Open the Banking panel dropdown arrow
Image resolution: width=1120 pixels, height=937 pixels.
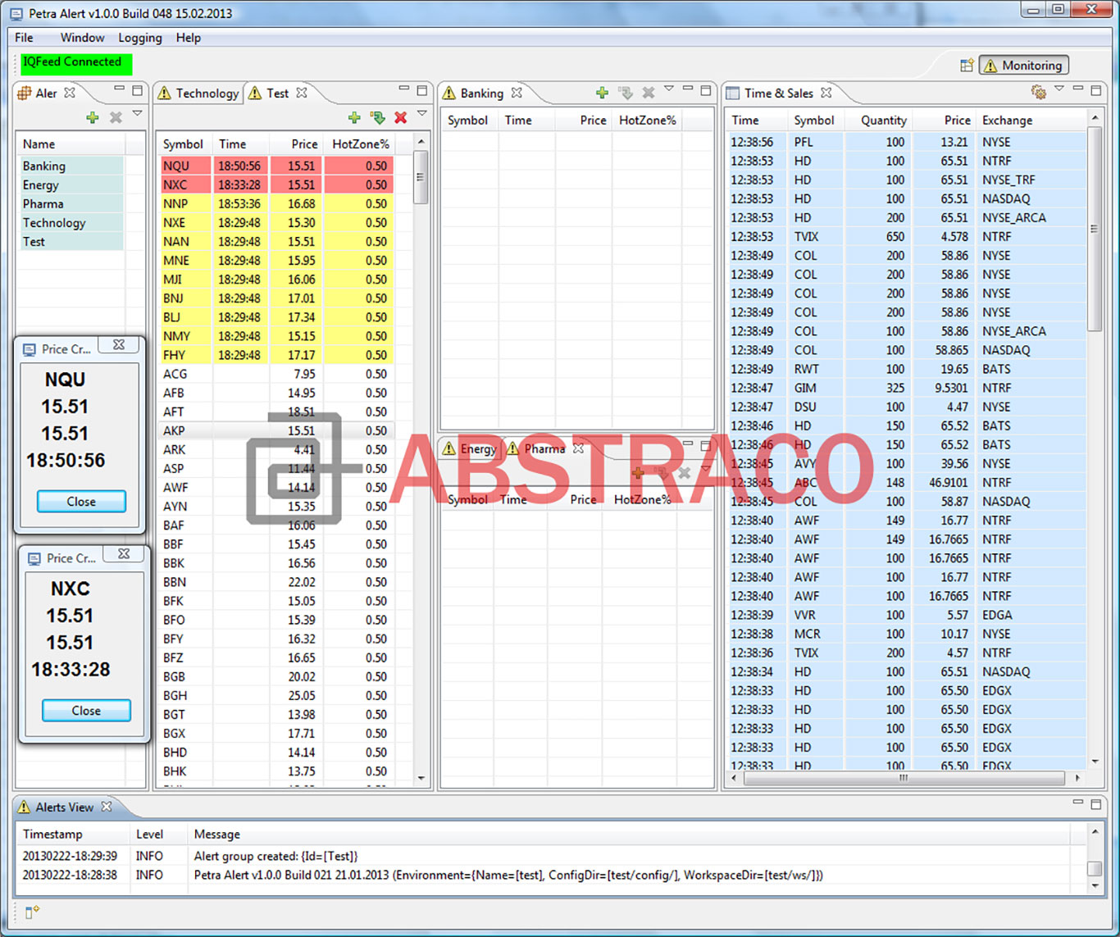670,87
